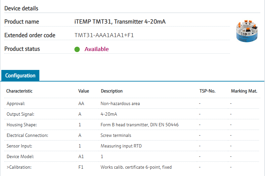This screenshot has width=265, height=176.
Task: Click the F1 calibration value
Action: (81, 167)
